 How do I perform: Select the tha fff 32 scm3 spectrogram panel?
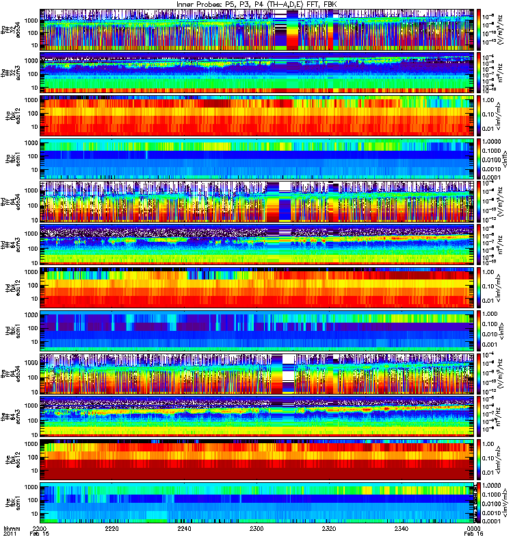point(257,73)
